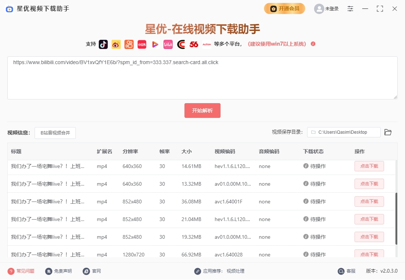Image resolution: width=405 pixels, height=280 pixels.
Task: Click the 开通会员 membership button
Action: [285, 8]
